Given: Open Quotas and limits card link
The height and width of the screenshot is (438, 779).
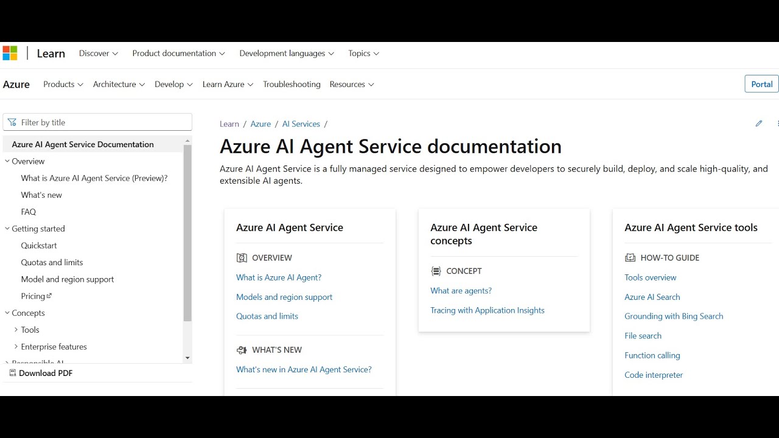Looking at the screenshot, I should point(267,316).
